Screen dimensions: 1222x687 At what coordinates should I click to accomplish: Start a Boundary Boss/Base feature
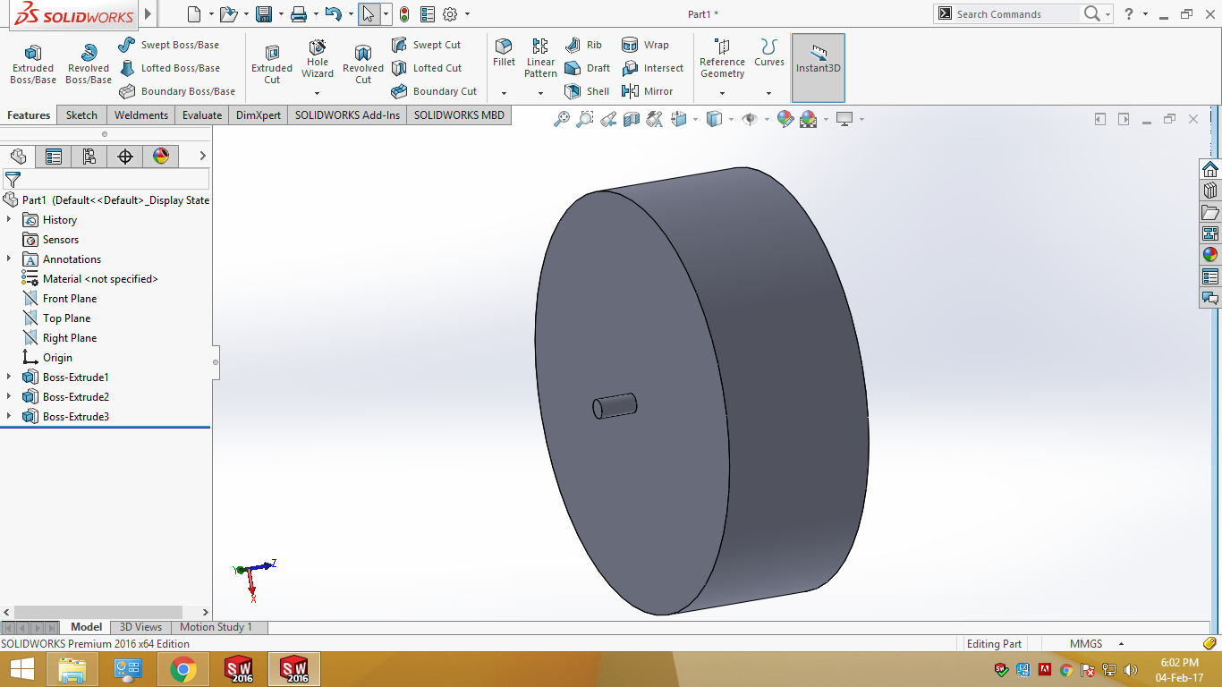coord(177,91)
